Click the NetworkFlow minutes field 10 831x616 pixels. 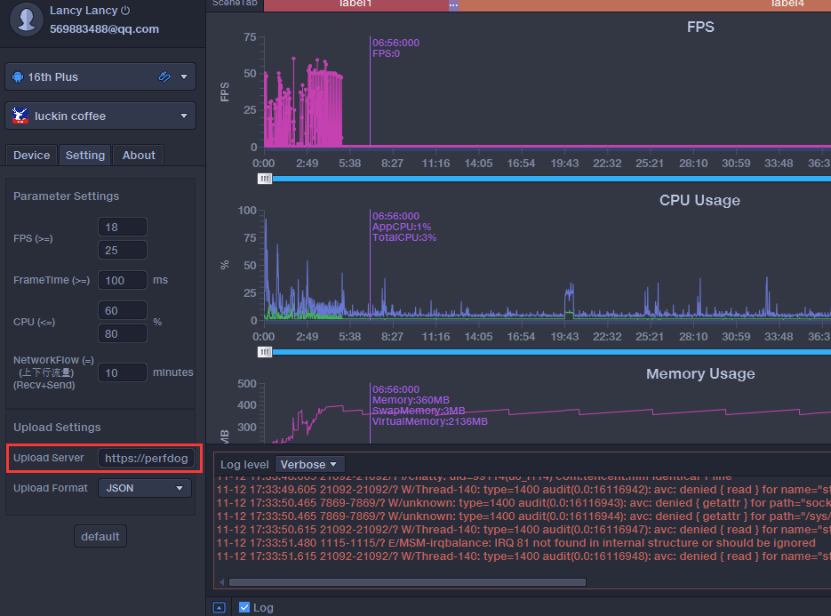(123, 372)
